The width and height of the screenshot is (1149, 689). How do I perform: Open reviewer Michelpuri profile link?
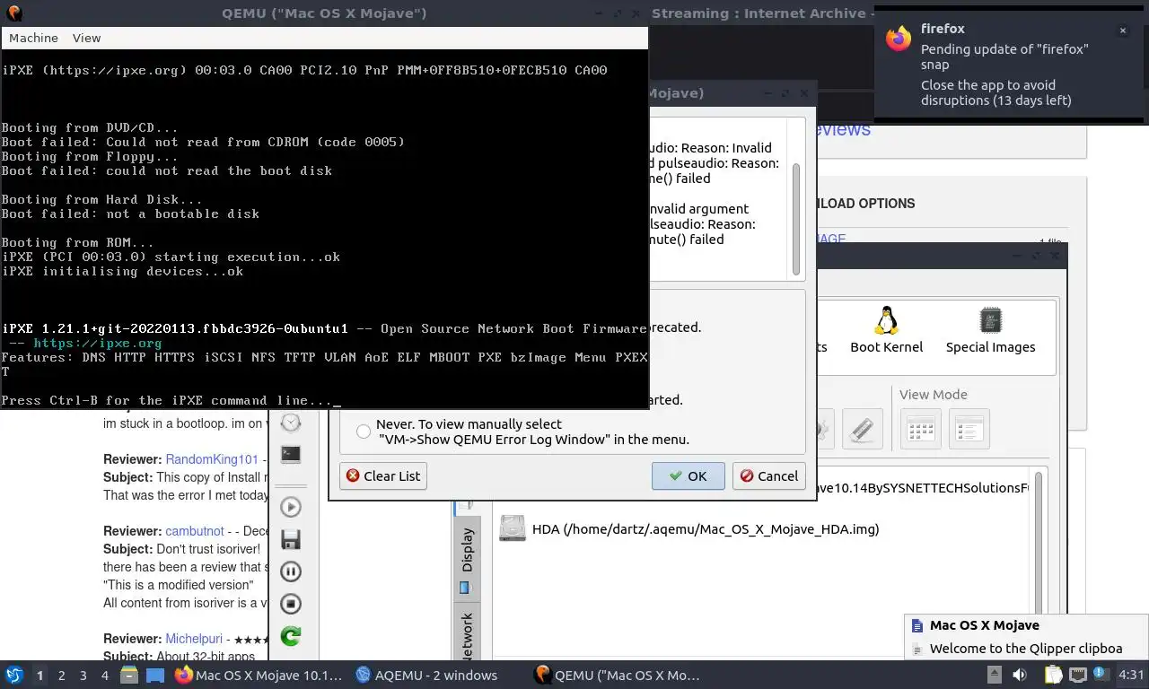196,639
